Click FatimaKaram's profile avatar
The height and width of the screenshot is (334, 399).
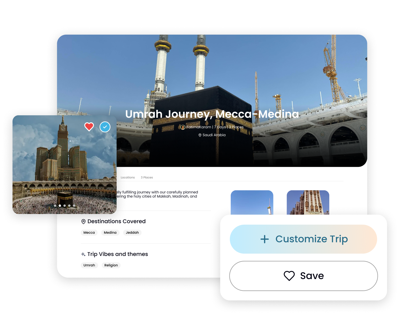click(183, 127)
